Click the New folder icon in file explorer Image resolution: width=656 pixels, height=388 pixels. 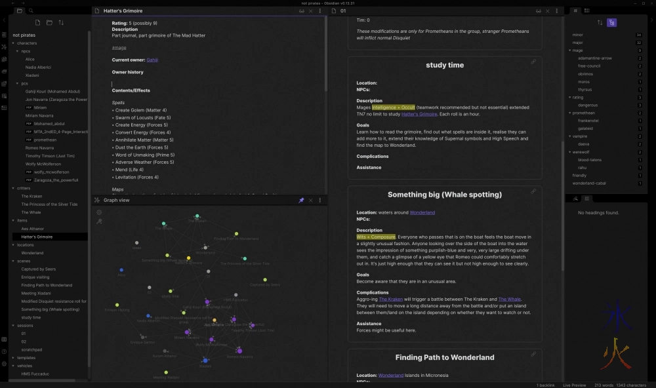click(x=48, y=22)
